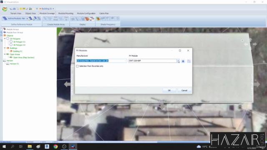Click the CWT-220-60P PV Module field
Image resolution: width=267 pixels, height=150 pixels.
152,61
